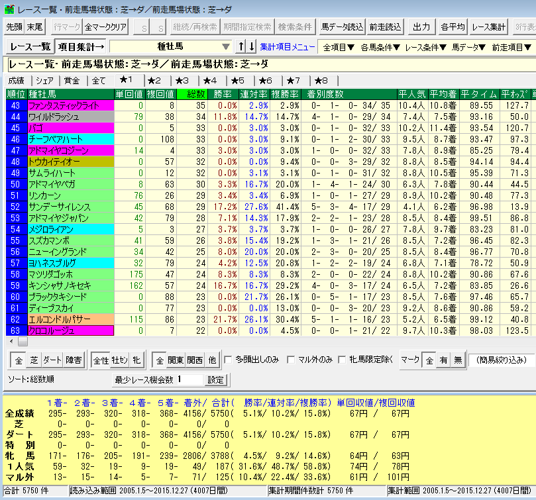Click the horizontal scrollbar thumb
The image size is (536, 500).
point(23,341)
